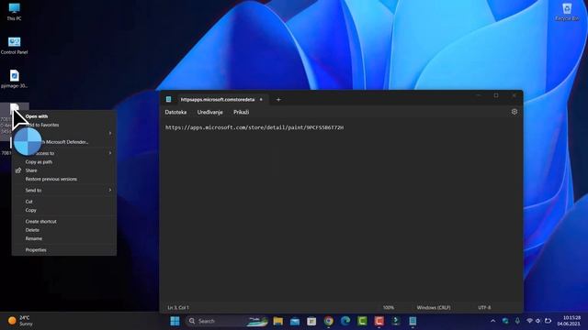The width and height of the screenshot is (588, 330).
Task: Open the Recycle Bin desktop icon
Action: pos(567,11)
